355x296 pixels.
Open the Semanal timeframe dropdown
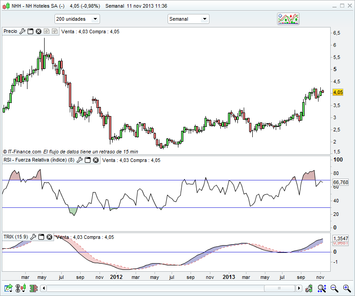pyautogui.click(x=188, y=19)
